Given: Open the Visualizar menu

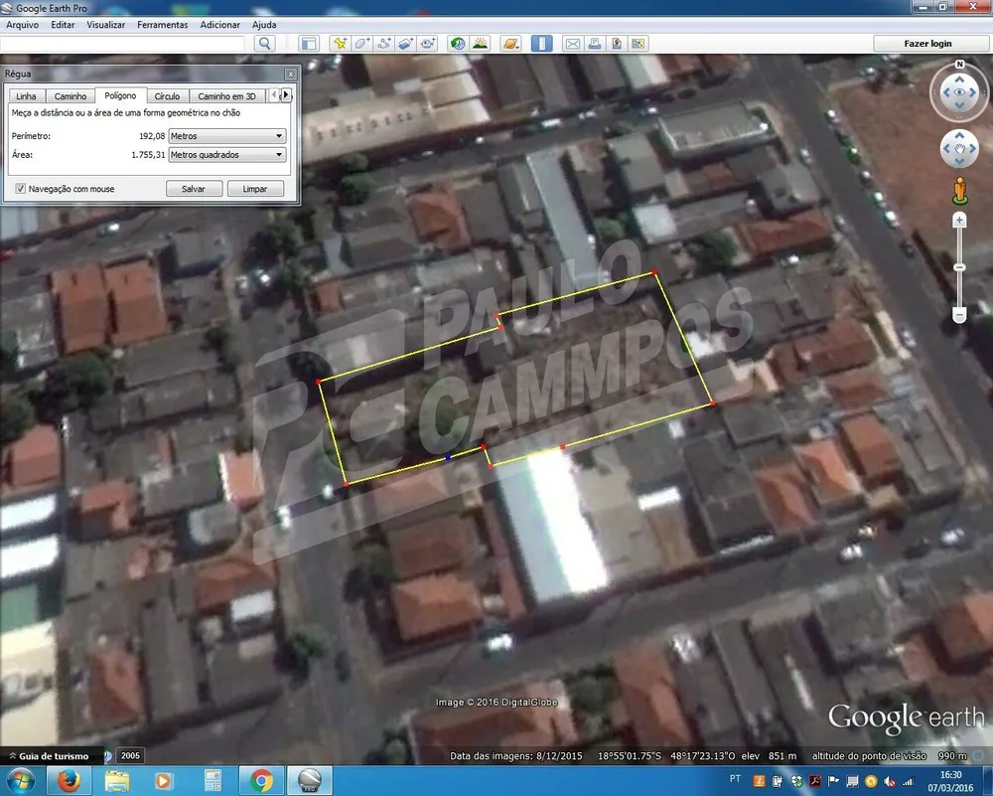Looking at the screenshot, I should click(106, 25).
